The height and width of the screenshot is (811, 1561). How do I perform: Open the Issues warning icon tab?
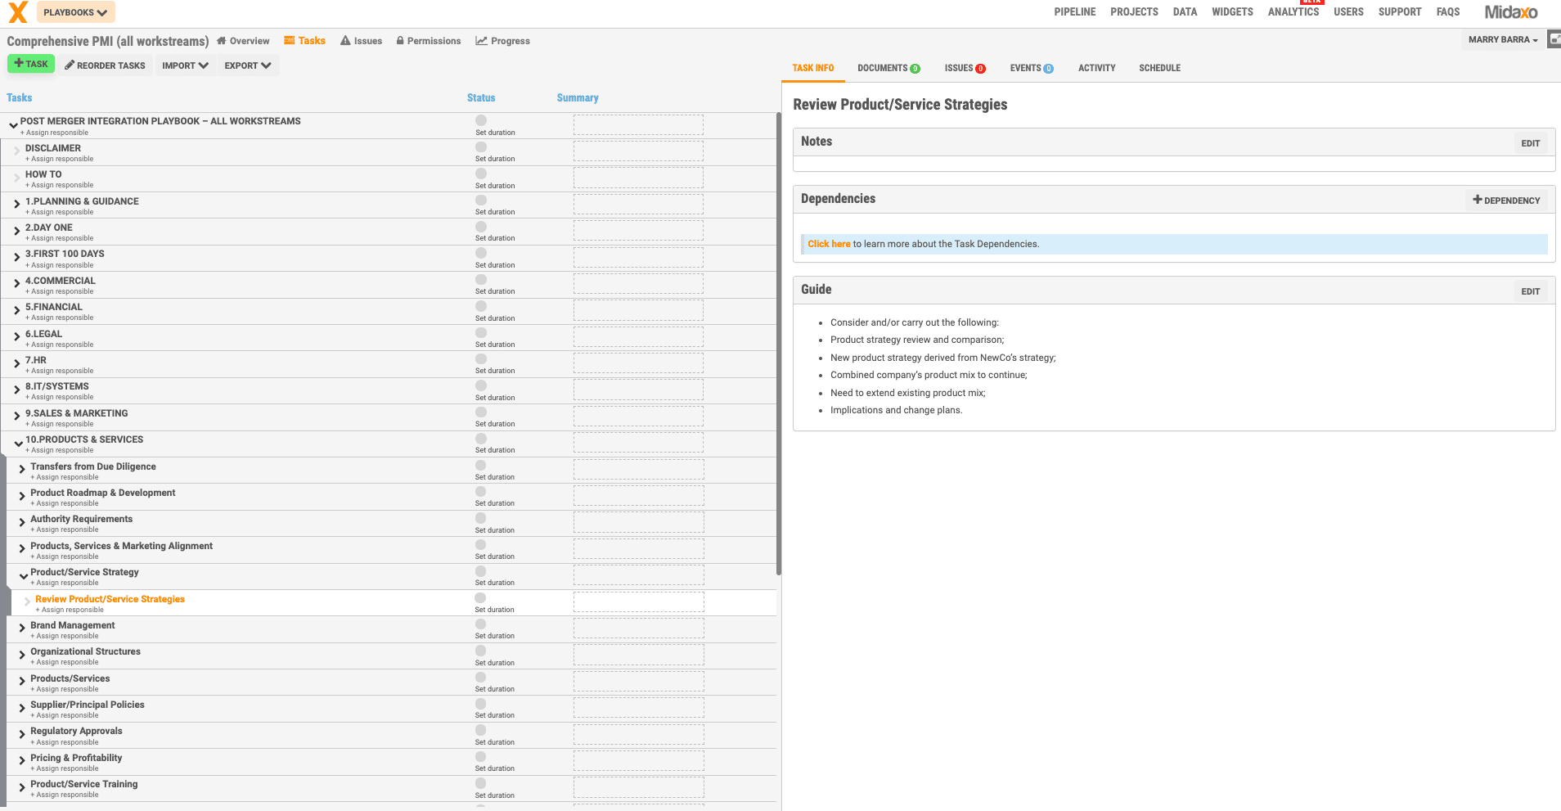tap(361, 41)
